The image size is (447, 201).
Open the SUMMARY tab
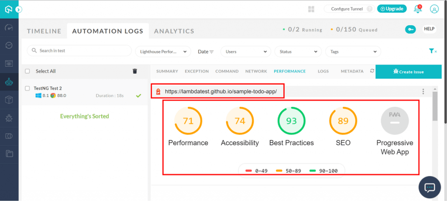167,71
